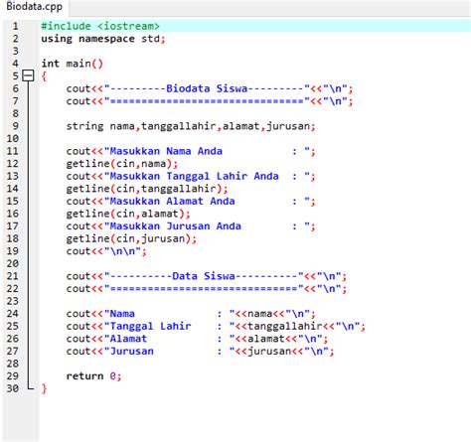This screenshot has height=442, width=471.
Task: Click the 'getline(cin,alamat);' statement
Action: pyautogui.click(x=128, y=214)
